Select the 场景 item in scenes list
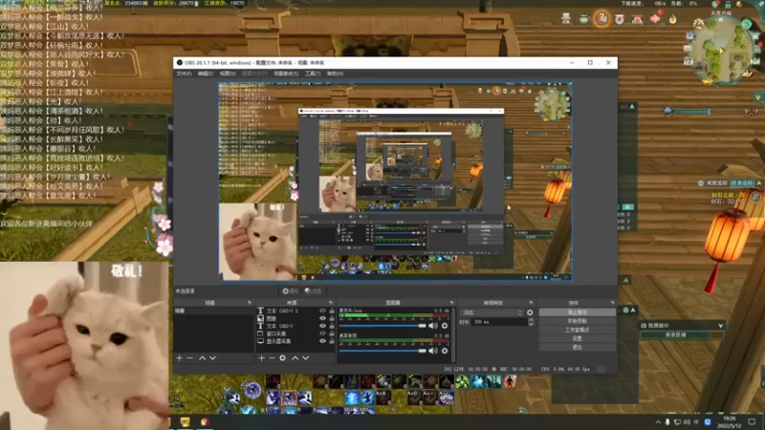Screen dimensions: 765x430 [x=213, y=311]
